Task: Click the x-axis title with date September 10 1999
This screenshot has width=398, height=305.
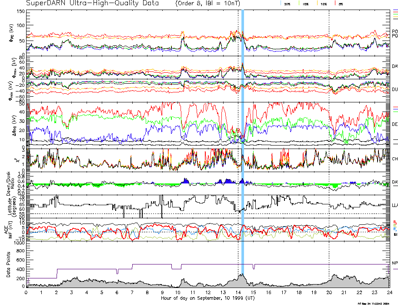Action: pyautogui.click(x=208, y=298)
